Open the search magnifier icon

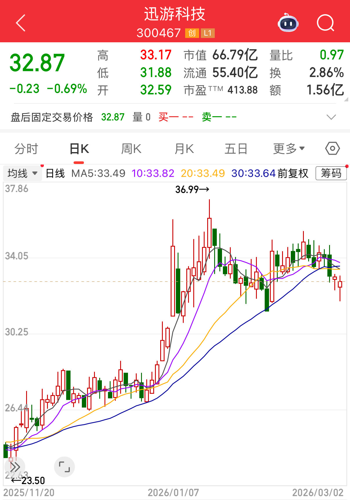click(325, 23)
